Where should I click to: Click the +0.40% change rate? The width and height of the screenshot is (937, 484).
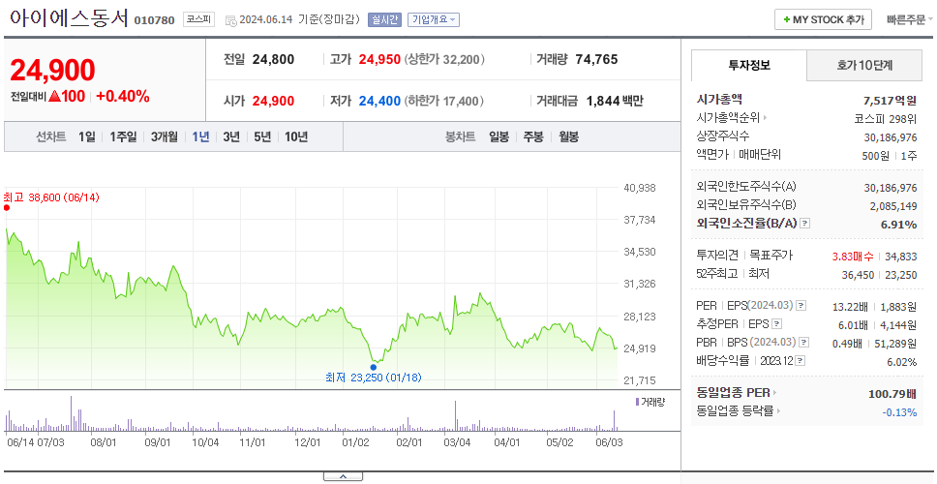coord(123,96)
